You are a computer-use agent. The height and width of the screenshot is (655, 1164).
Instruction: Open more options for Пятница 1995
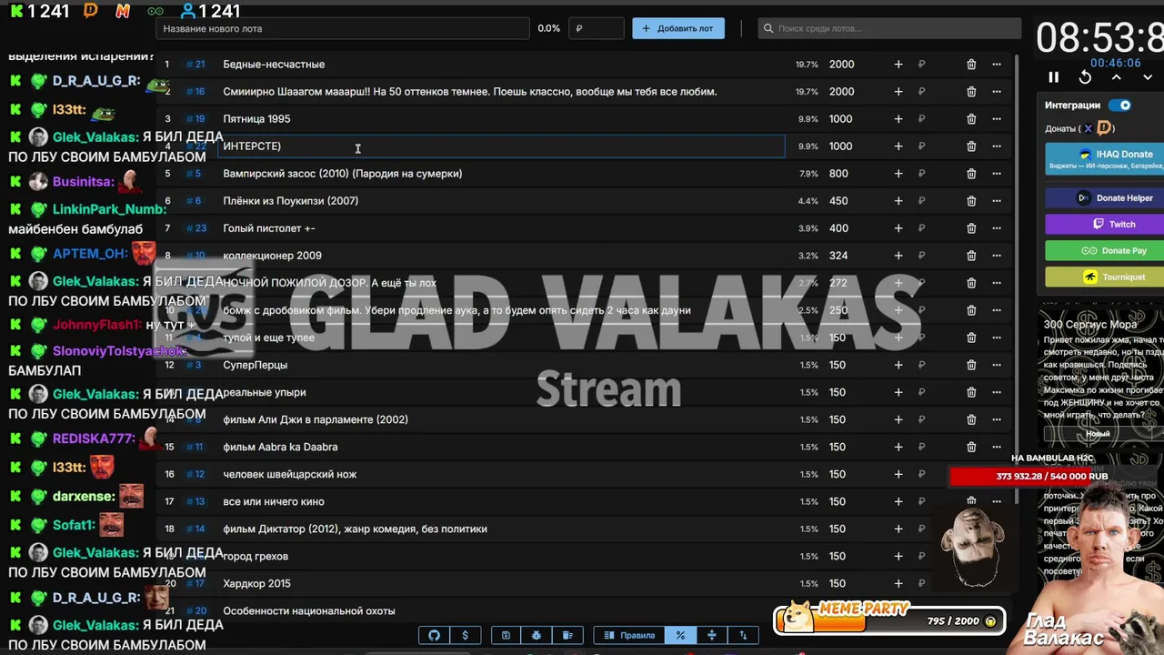[997, 119]
